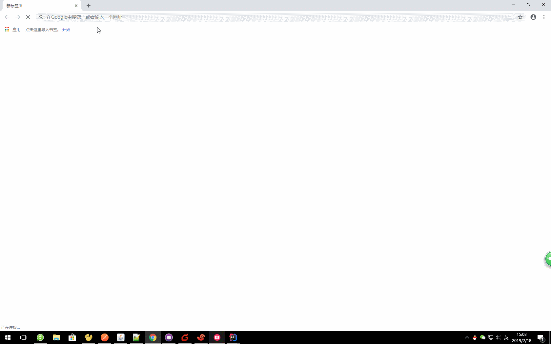
Task: Open the red G-shaped taskbar app
Action: click(185, 337)
